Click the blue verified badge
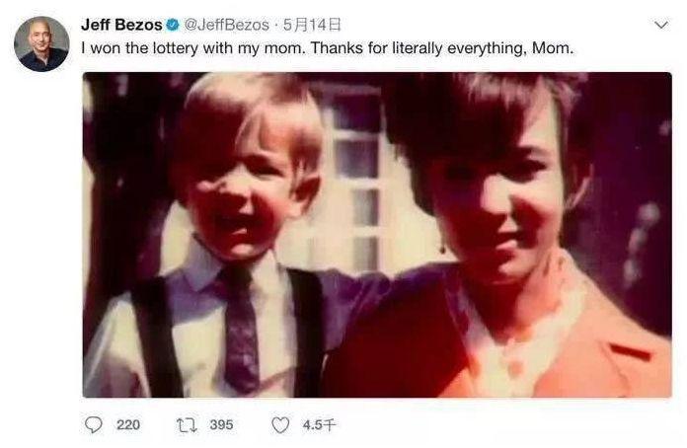The height and width of the screenshot is (448, 687). 173,26
